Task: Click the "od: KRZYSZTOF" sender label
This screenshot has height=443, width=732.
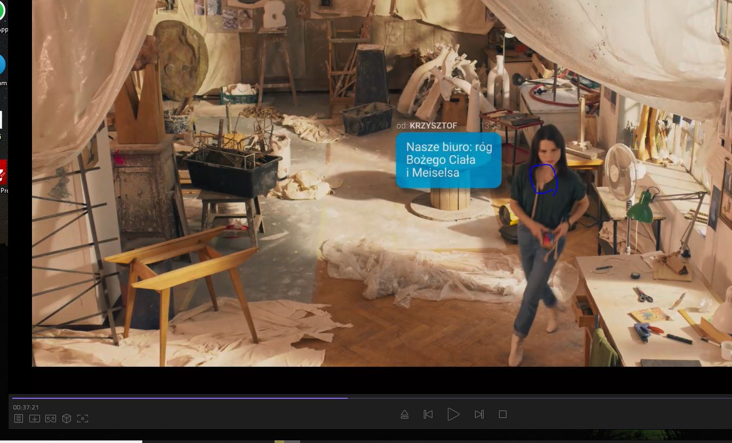Action: (427, 126)
